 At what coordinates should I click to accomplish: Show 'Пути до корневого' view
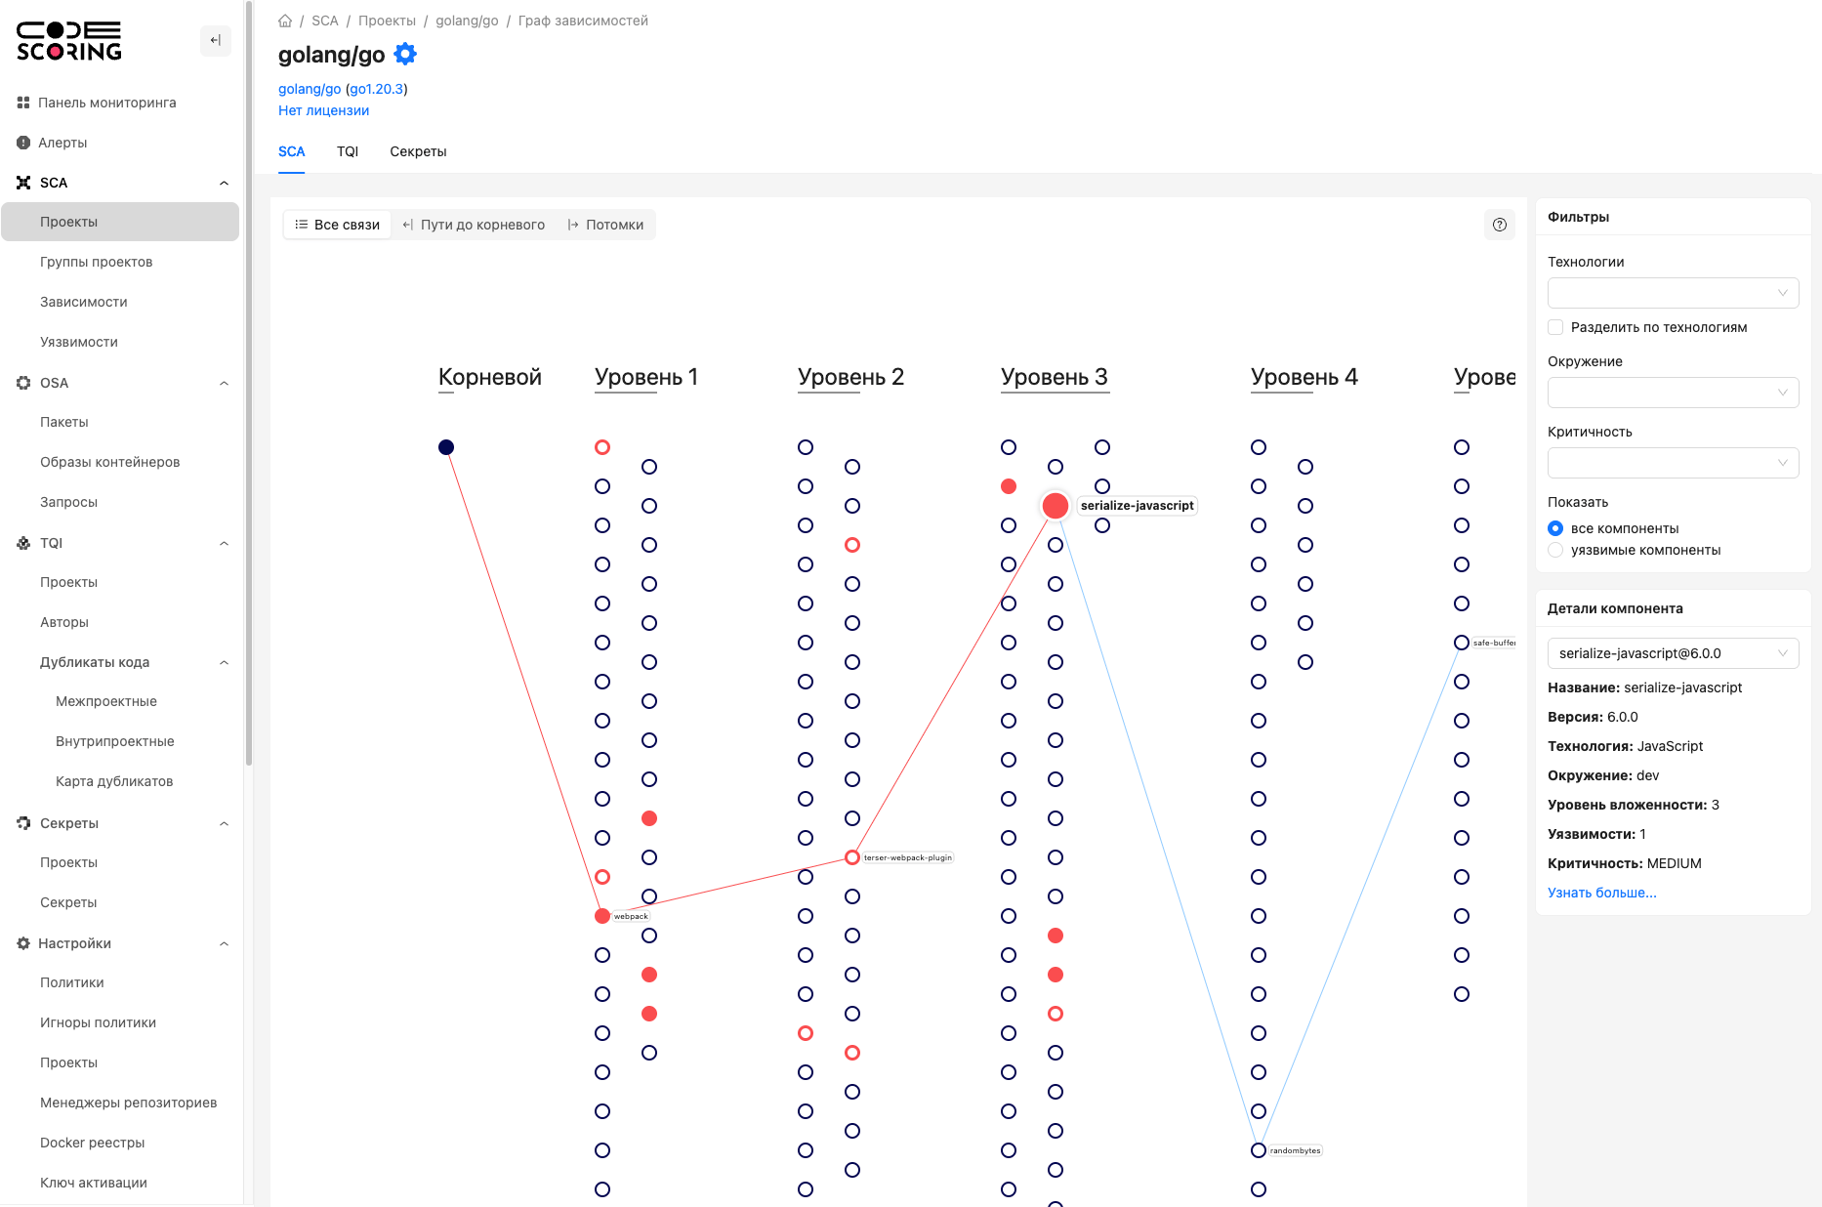click(474, 225)
